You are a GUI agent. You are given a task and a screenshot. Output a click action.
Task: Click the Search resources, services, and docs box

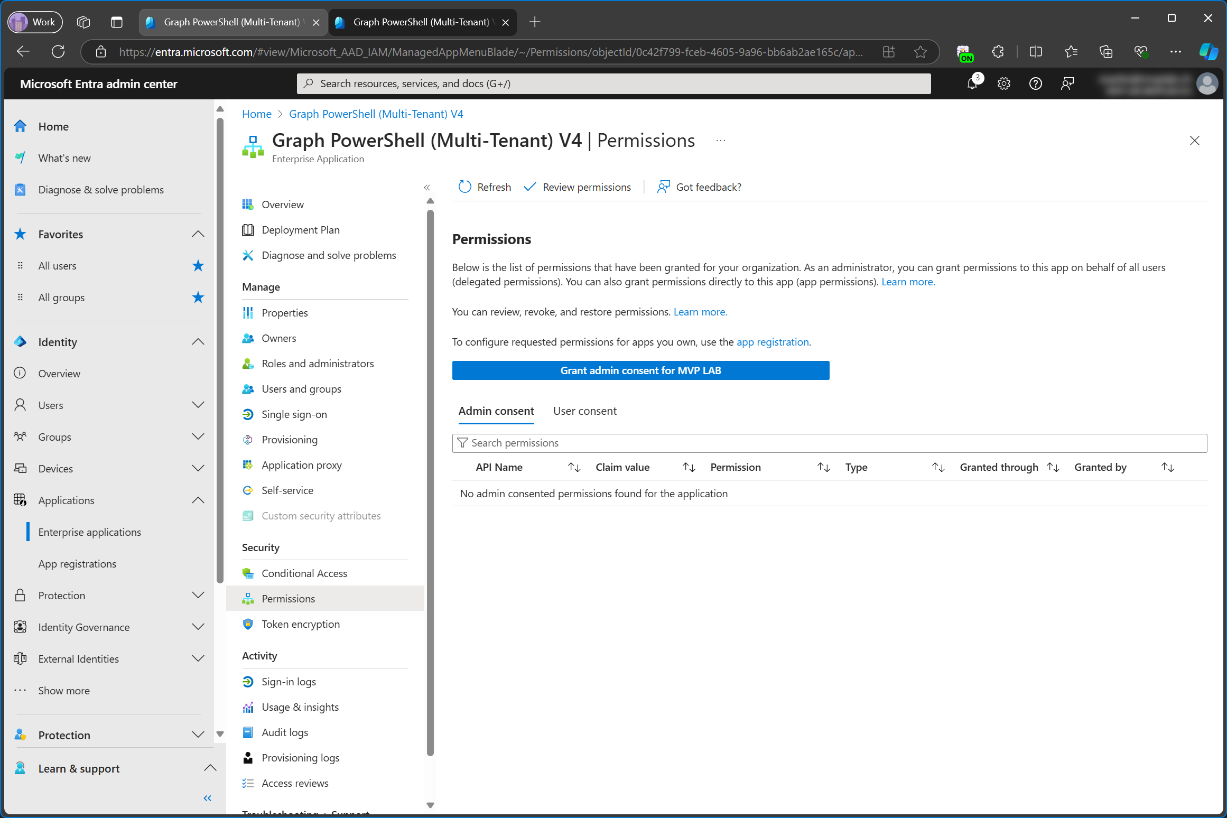(x=613, y=83)
